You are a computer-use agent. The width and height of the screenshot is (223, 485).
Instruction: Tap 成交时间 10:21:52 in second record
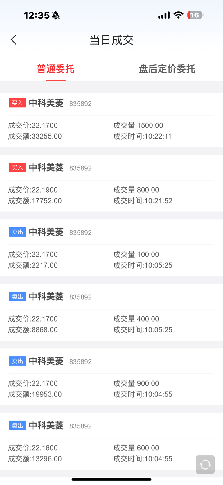click(x=143, y=201)
